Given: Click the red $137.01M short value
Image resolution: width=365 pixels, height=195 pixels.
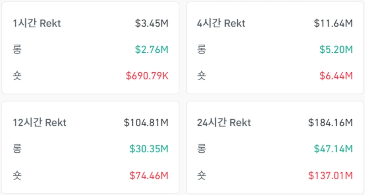Looking at the screenshot, I should tap(330, 175).
